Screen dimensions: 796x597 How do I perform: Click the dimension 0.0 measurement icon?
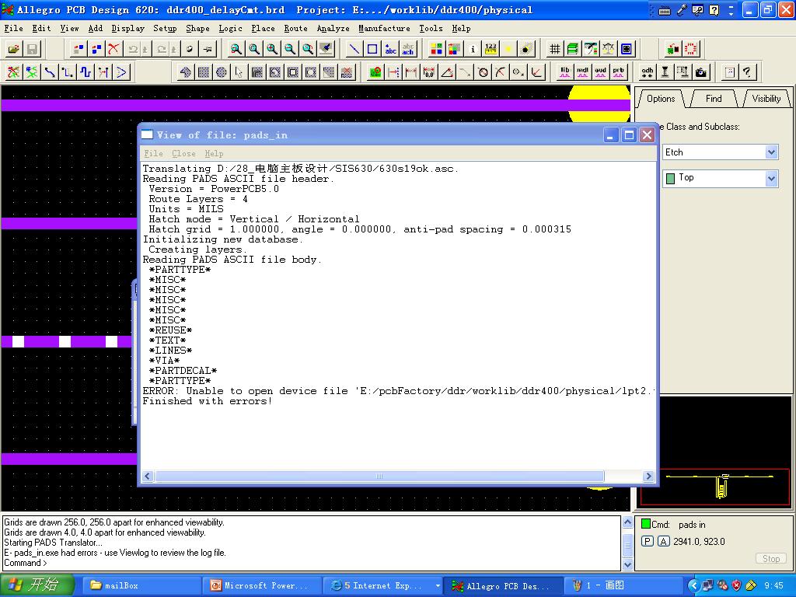point(429,72)
